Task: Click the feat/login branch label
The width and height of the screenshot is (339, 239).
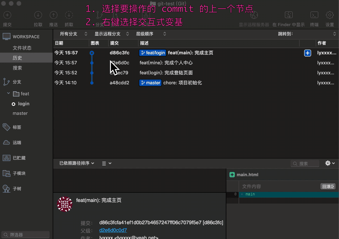Action: 153,53
